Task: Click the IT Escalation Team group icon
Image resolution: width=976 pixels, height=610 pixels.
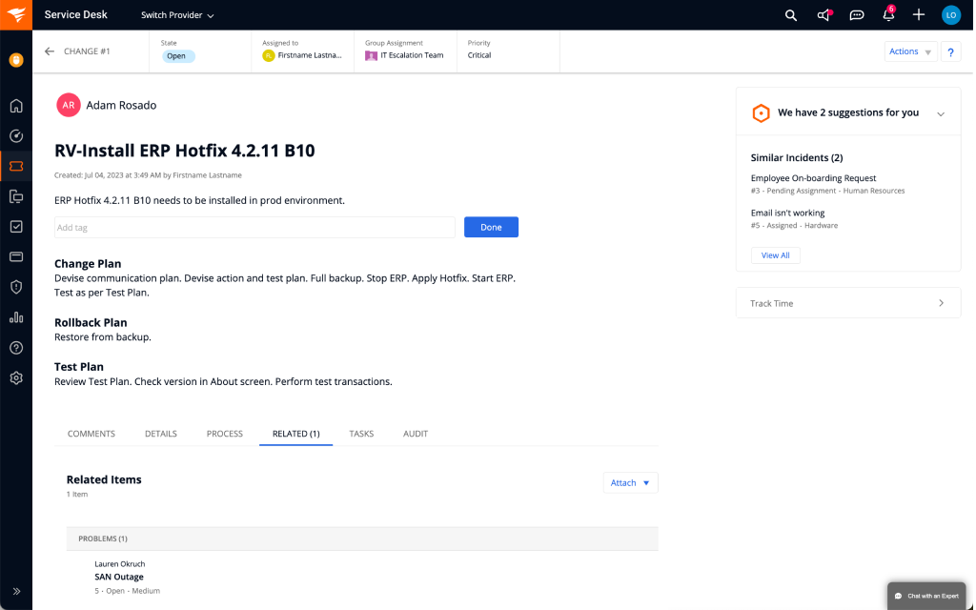Action: 371,55
